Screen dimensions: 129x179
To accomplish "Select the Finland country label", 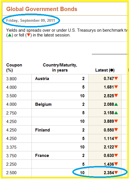I will point(43,130).
